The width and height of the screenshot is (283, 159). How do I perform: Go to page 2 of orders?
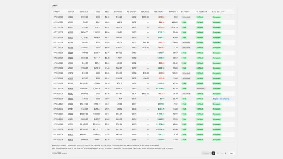pyautogui.click(x=218, y=153)
